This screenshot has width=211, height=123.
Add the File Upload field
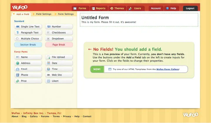[59, 57]
